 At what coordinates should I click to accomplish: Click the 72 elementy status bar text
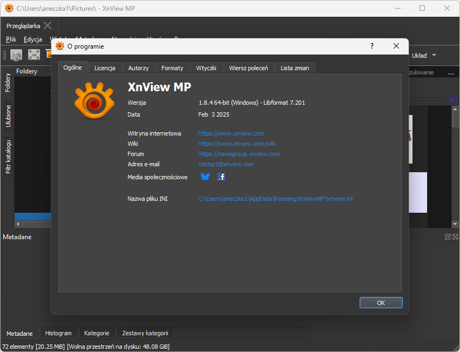(33, 347)
